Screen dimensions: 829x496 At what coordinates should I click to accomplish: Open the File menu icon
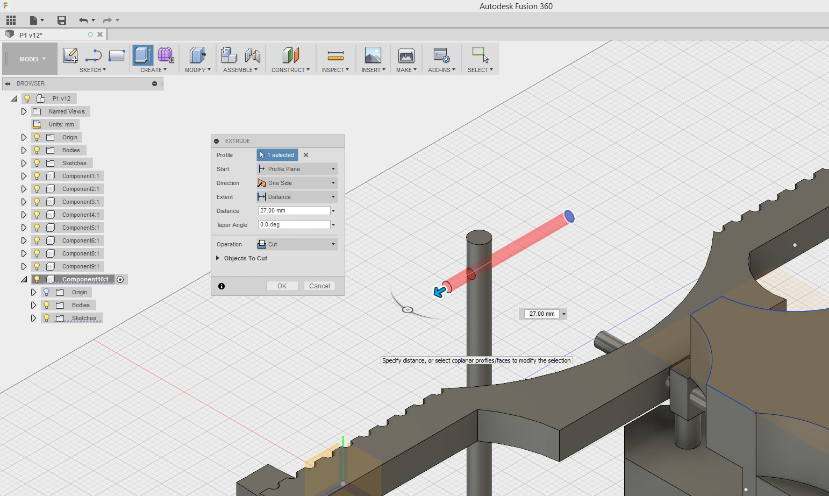click(x=37, y=20)
